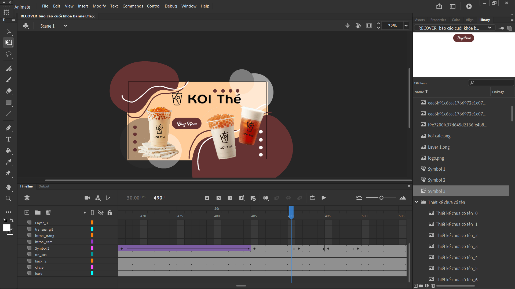This screenshot has width=515, height=289.
Task: Toggle outline color of back layer
Action: (92, 273)
